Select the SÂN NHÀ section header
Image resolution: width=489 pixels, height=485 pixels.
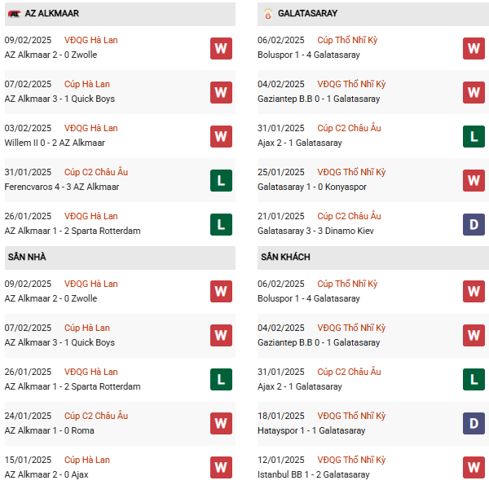click(x=27, y=258)
